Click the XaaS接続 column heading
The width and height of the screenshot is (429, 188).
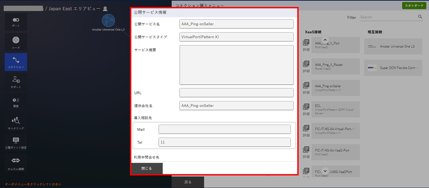click(313, 32)
